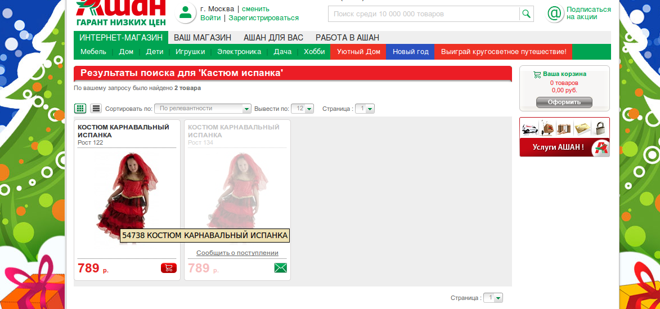This screenshot has height=309, width=660.
Task: Click Сообщить о поступлении link
Action: (237, 253)
